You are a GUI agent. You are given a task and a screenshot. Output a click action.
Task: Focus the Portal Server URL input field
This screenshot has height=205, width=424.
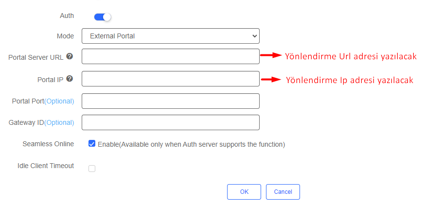[x=170, y=56]
